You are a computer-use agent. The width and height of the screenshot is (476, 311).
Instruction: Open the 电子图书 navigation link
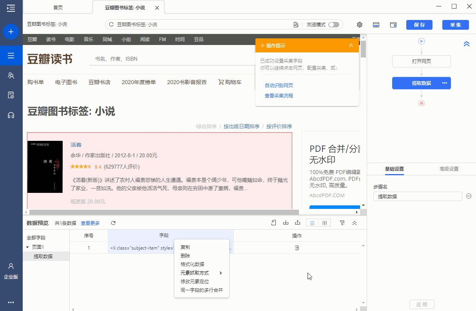[x=66, y=82]
